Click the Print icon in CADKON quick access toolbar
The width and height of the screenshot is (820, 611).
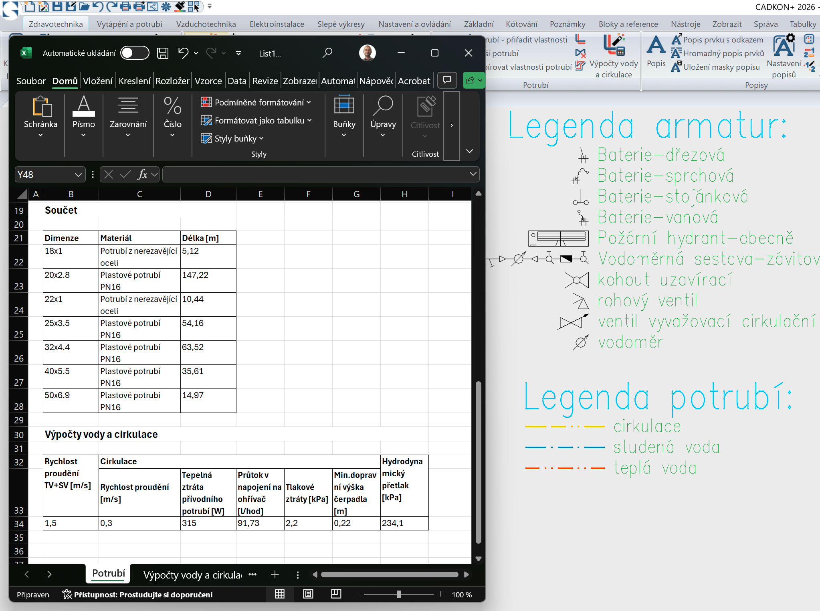[x=125, y=6]
